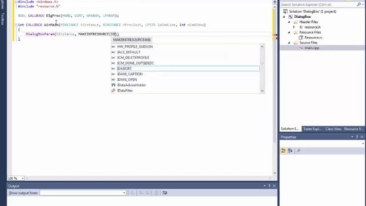The height and width of the screenshot is (206, 366).
Task: Toggle word wrap in Output panel
Action: click(165, 193)
